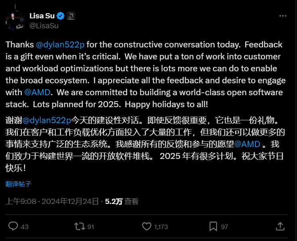Like the post with the heart icon
297x241 pixels.
[147, 226]
